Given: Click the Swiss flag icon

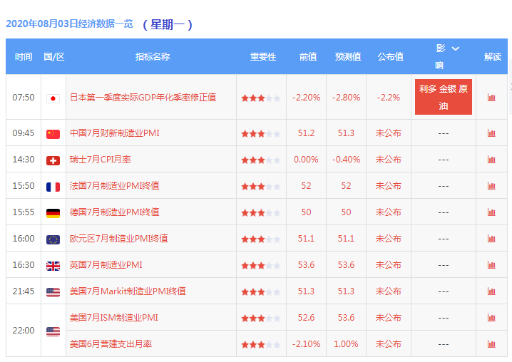Looking at the screenshot, I should [x=53, y=160].
